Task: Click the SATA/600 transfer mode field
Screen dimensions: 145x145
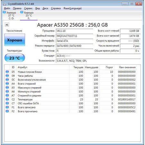Action: pyautogui.click(x=74, y=46)
